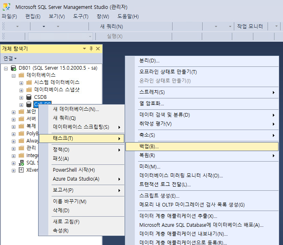Click the 보안 folder icon

(x=21, y=112)
